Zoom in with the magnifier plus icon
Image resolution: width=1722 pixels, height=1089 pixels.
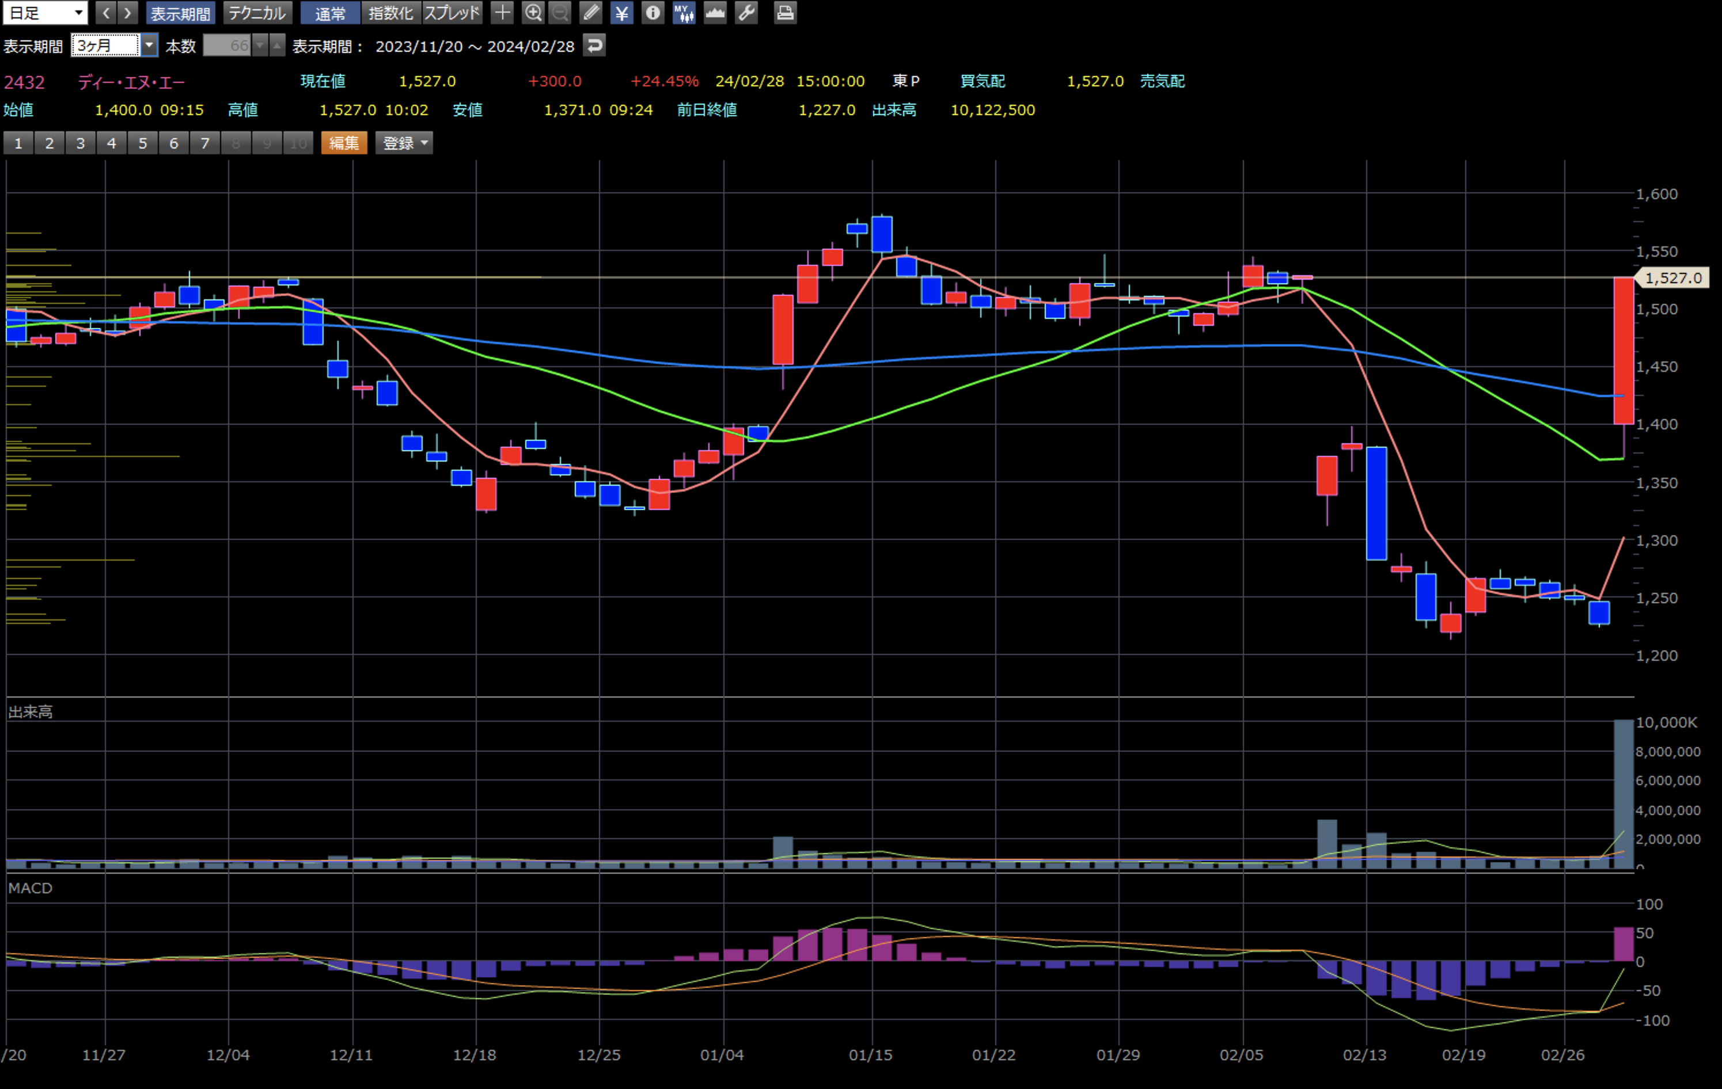point(533,12)
